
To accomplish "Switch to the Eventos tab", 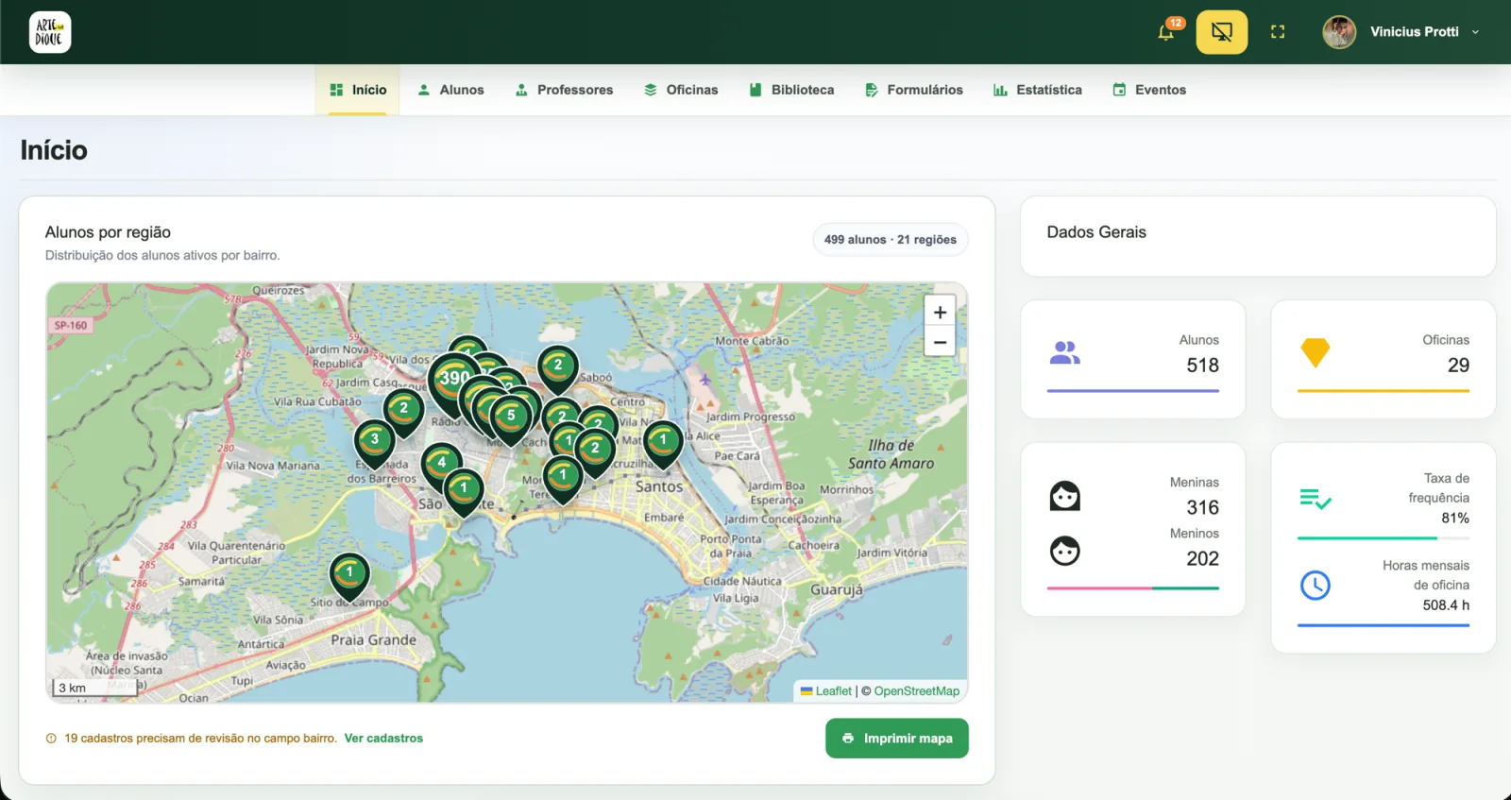I will pyautogui.click(x=1149, y=90).
